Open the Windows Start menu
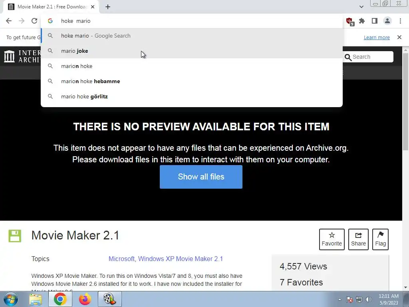This screenshot has height=307, width=409. click(x=10, y=299)
